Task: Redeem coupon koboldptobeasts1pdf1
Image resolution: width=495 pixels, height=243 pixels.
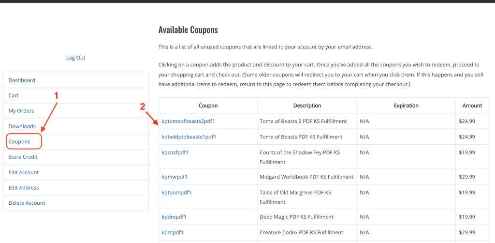Action: click(x=189, y=137)
